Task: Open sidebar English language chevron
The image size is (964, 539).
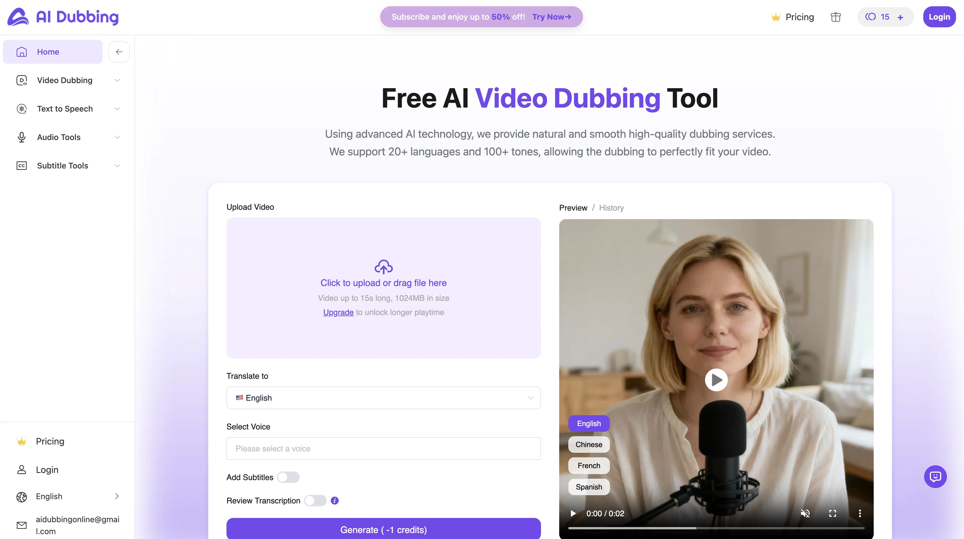Action: point(117,496)
